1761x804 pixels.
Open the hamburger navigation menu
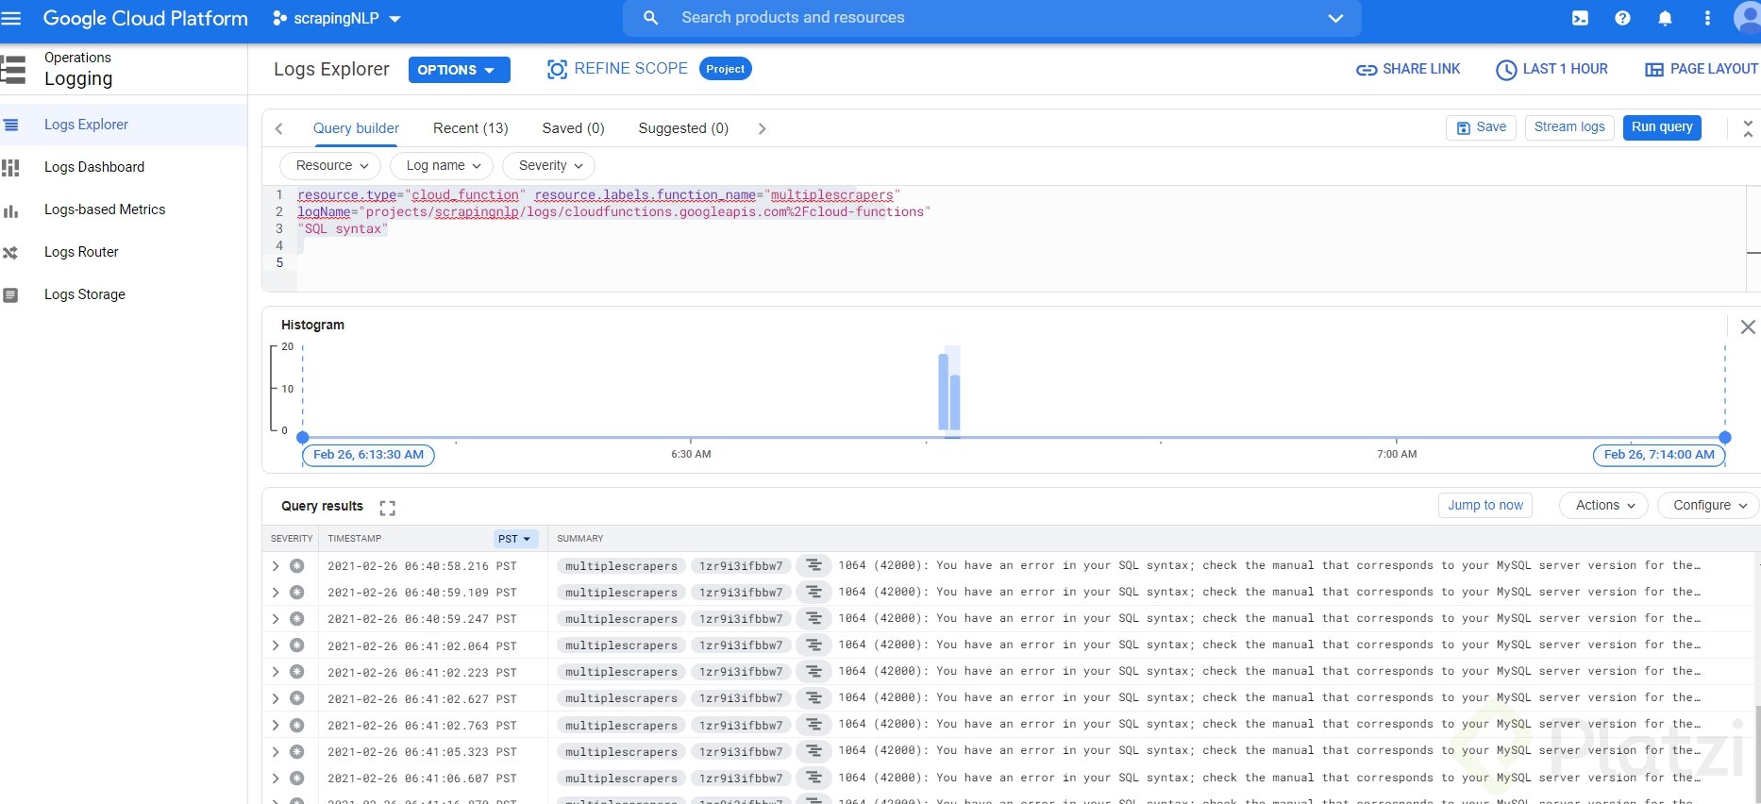tap(11, 18)
